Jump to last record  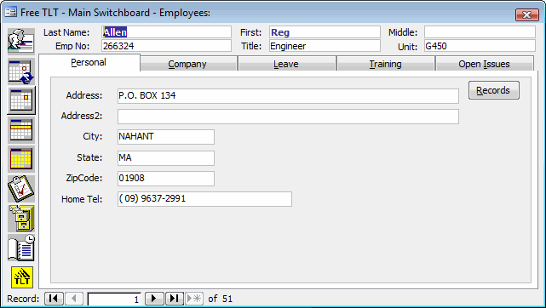(x=174, y=299)
